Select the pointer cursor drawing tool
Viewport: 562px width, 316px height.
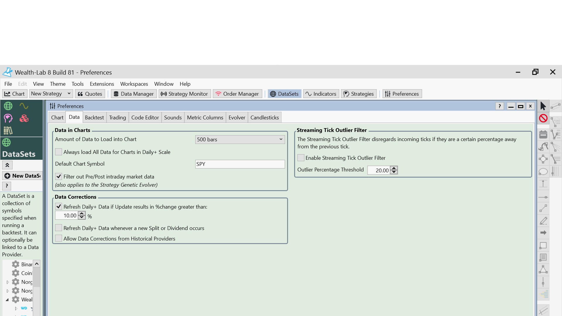point(543,106)
